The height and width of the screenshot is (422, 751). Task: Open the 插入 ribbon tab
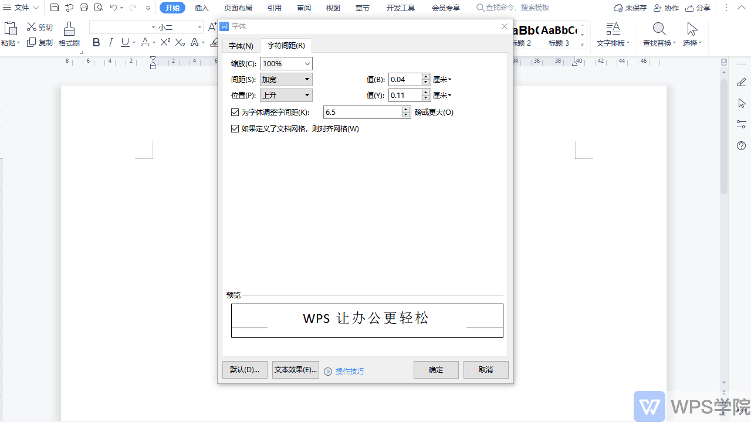pyautogui.click(x=201, y=8)
